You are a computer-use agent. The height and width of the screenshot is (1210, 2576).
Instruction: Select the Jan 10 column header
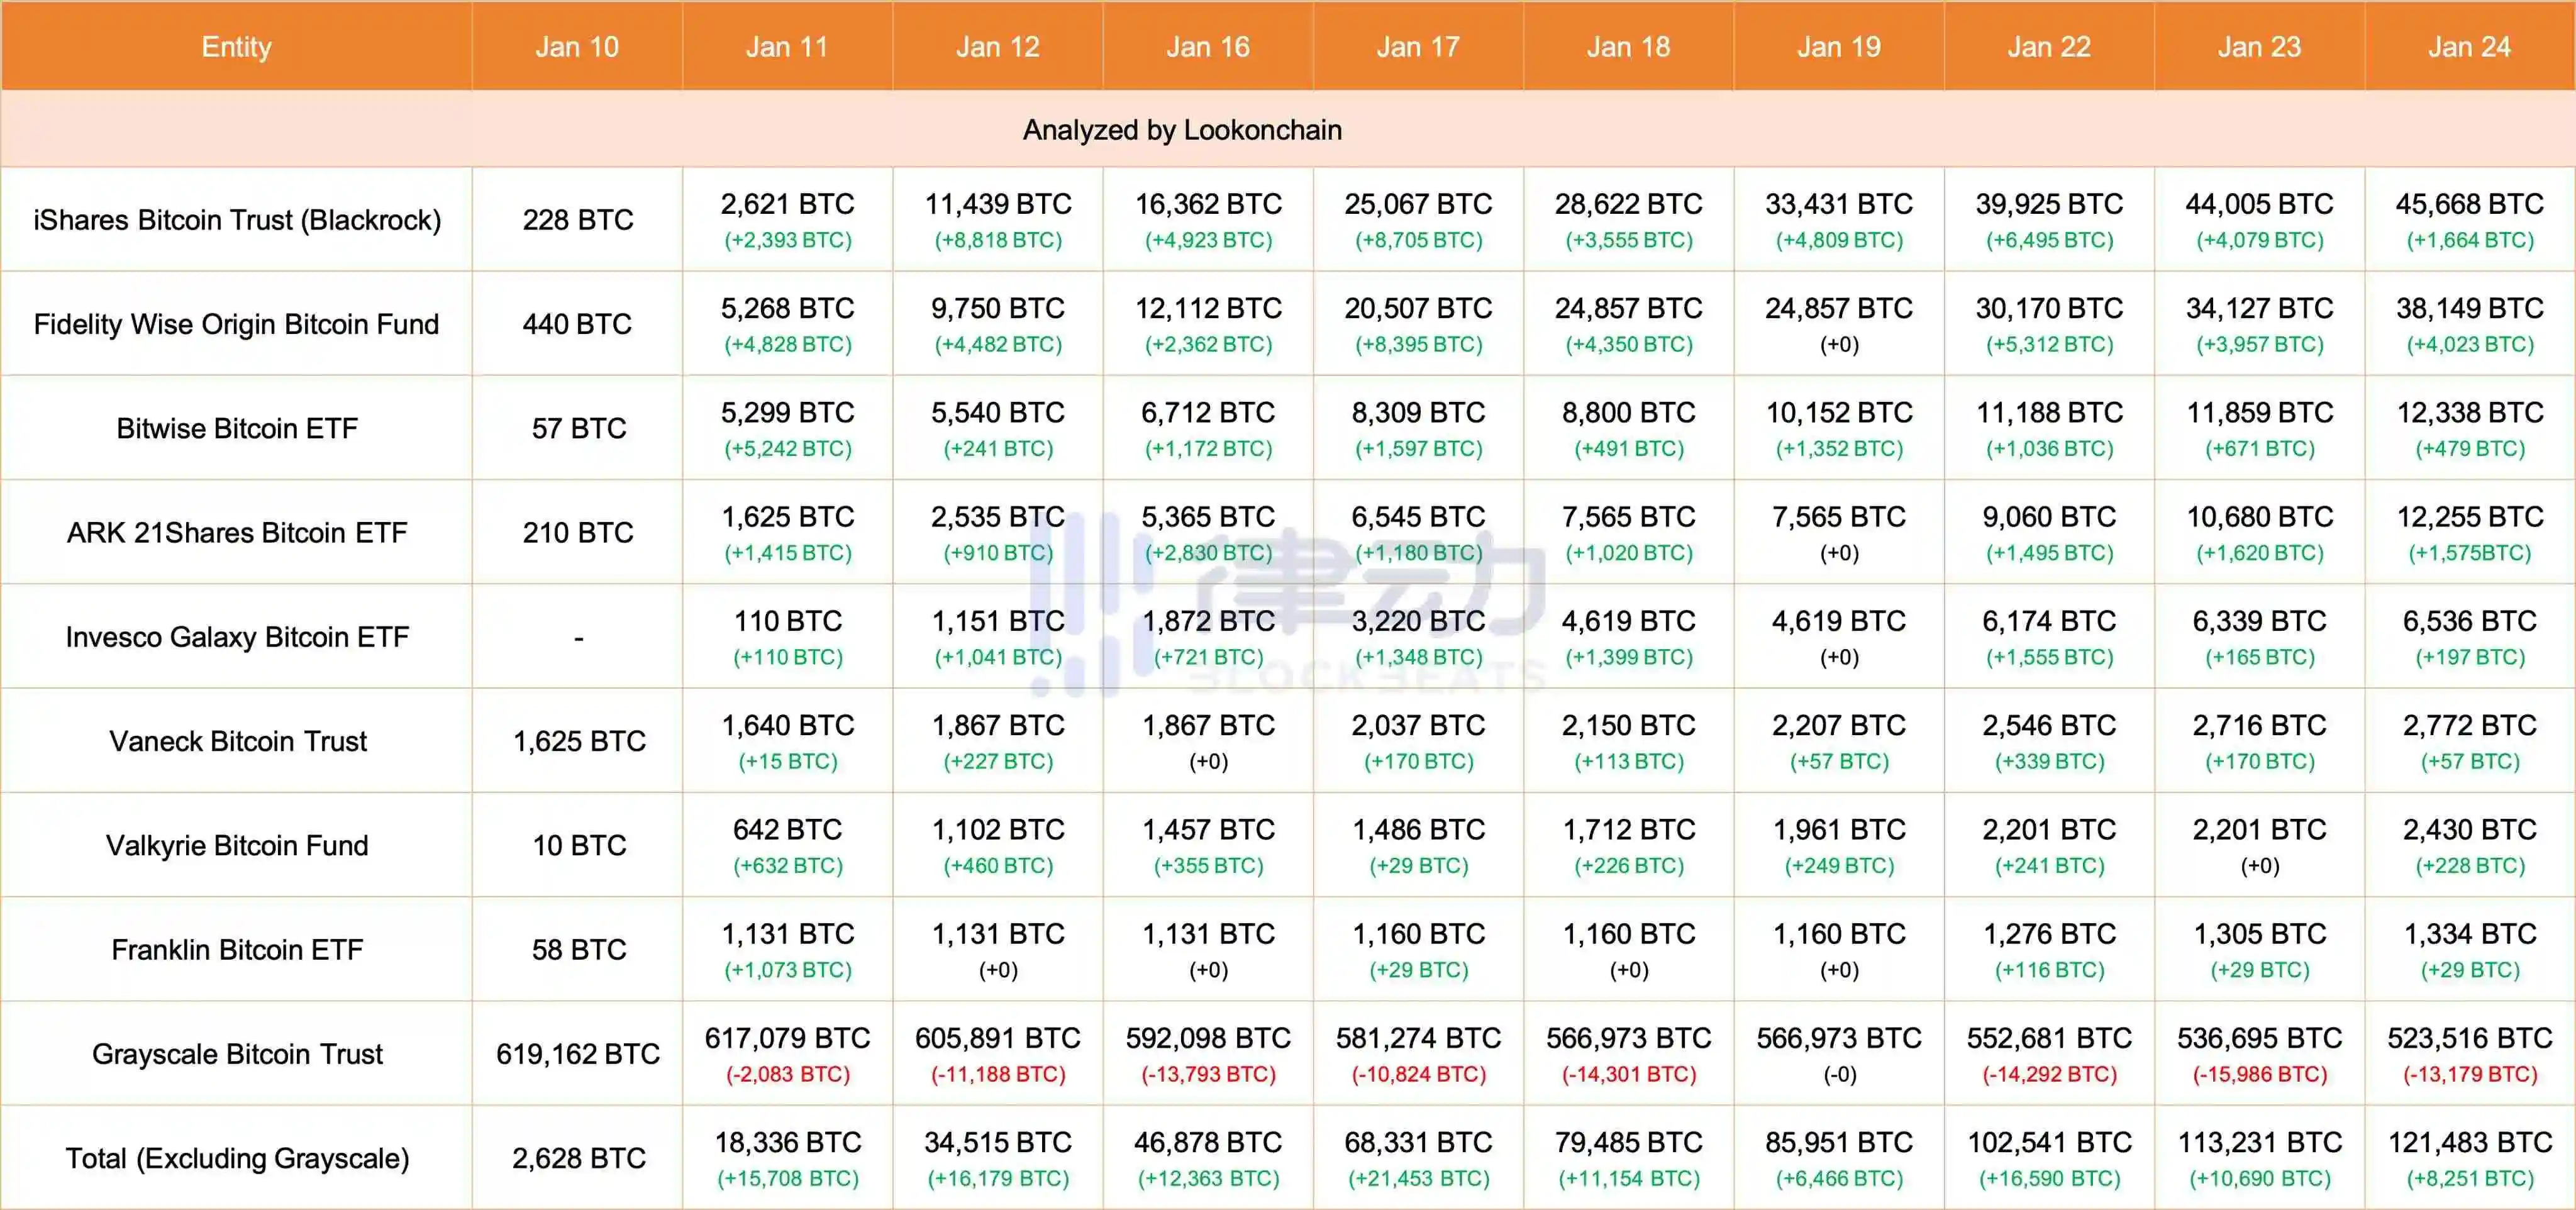pos(577,47)
